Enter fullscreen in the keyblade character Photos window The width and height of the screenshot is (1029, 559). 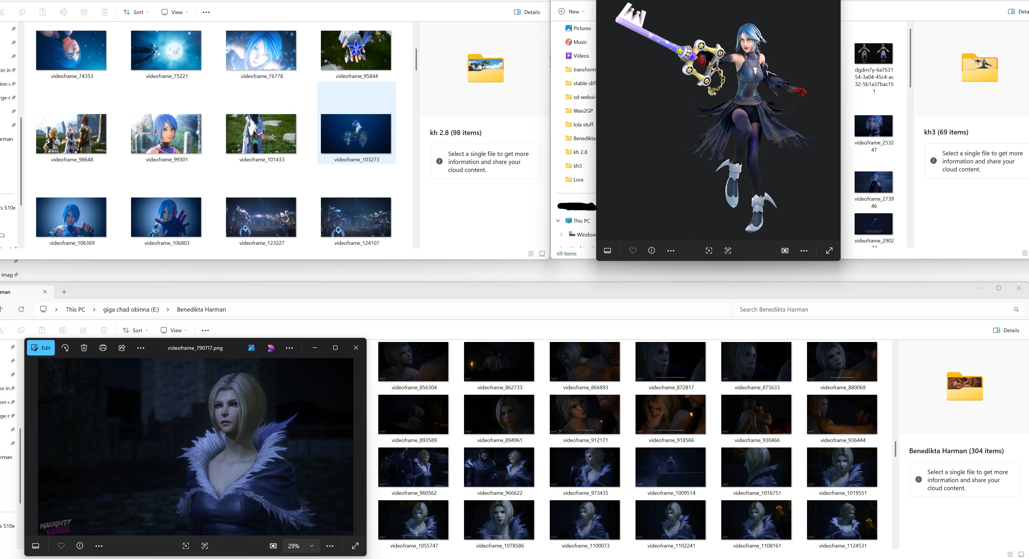tap(829, 251)
